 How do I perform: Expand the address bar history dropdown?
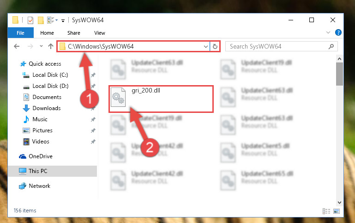tap(205, 47)
